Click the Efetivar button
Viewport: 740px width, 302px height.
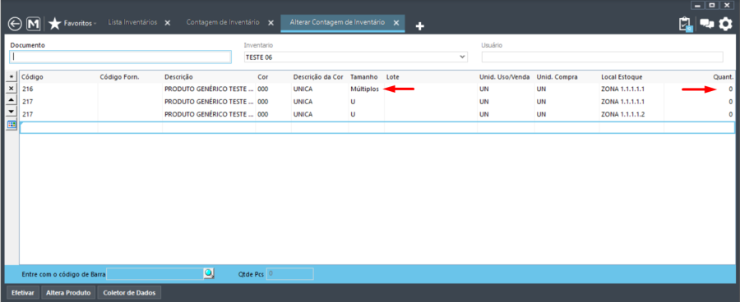click(x=23, y=293)
